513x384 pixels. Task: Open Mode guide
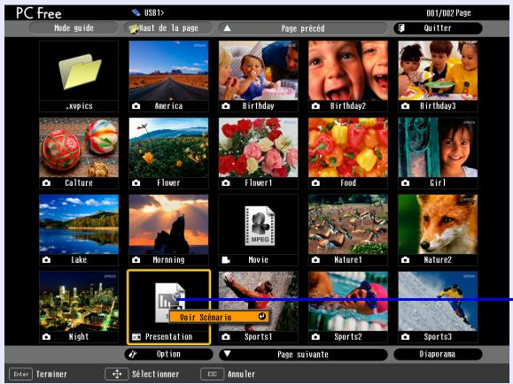[x=74, y=28]
